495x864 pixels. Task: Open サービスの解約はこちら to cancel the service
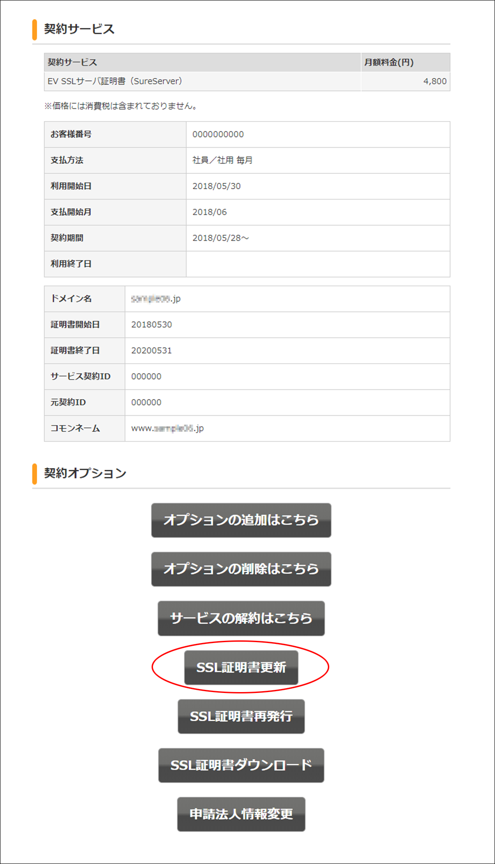coord(241,618)
